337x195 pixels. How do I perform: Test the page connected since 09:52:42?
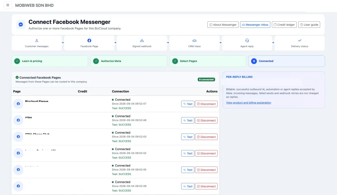click(x=188, y=153)
